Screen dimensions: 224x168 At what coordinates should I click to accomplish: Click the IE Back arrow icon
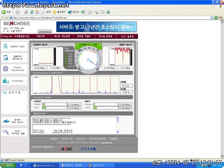4,12
